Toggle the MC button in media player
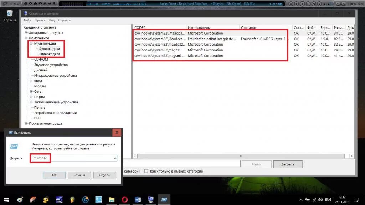 pyautogui.click(x=338, y=4)
